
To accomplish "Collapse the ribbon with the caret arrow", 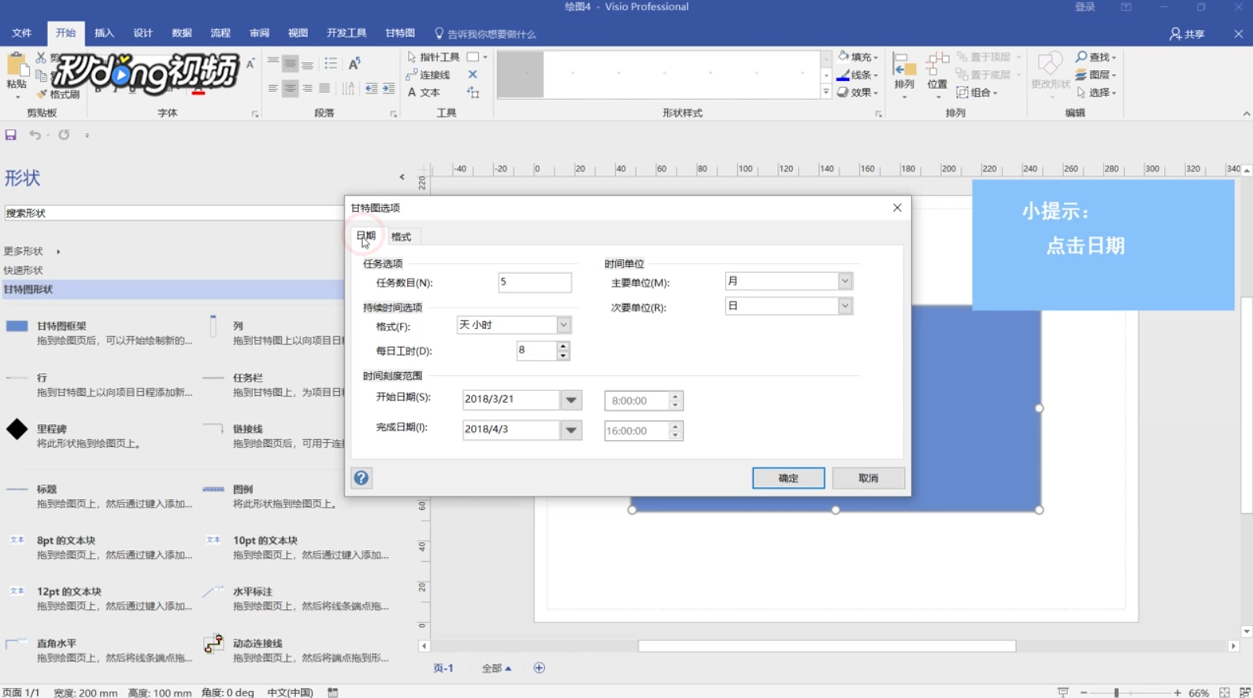I will click(1246, 113).
